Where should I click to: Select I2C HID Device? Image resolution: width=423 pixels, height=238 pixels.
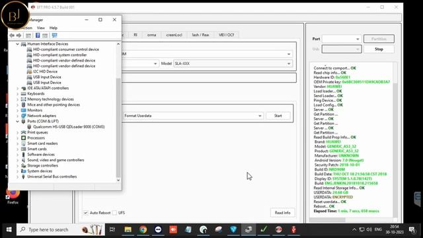click(x=45, y=71)
